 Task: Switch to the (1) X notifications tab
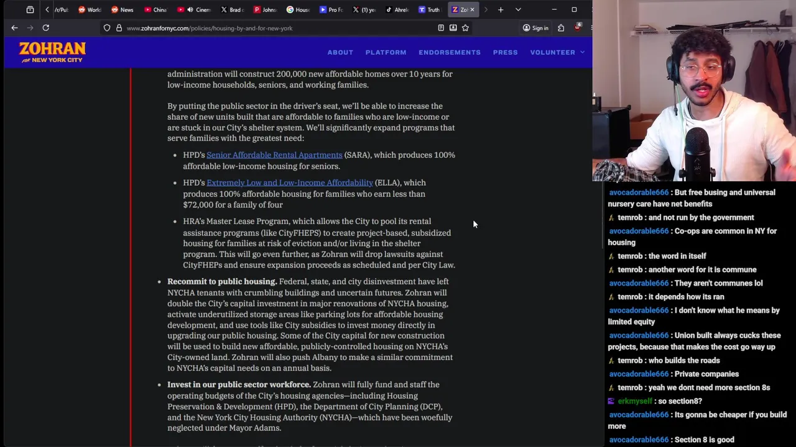pyautogui.click(x=364, y=10)
